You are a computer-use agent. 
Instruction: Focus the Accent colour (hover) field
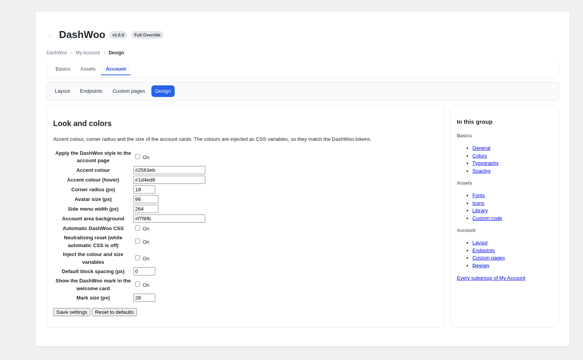pyautogui.click(x=169, y=180)
